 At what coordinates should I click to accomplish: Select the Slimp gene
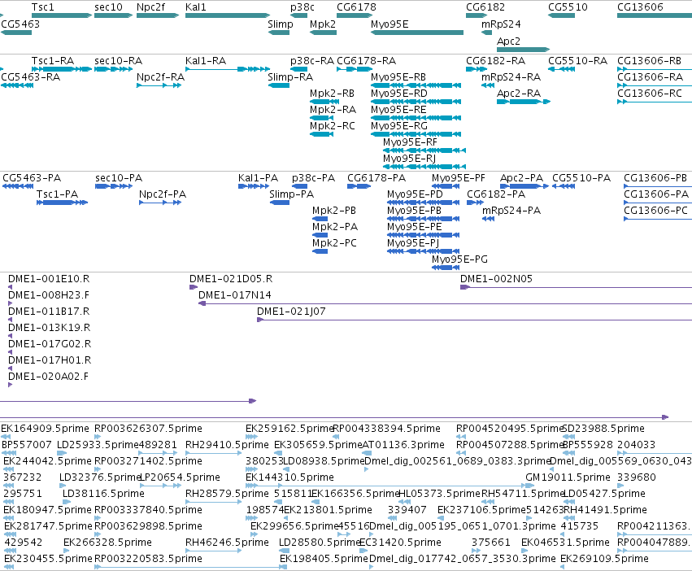[278, 33]
